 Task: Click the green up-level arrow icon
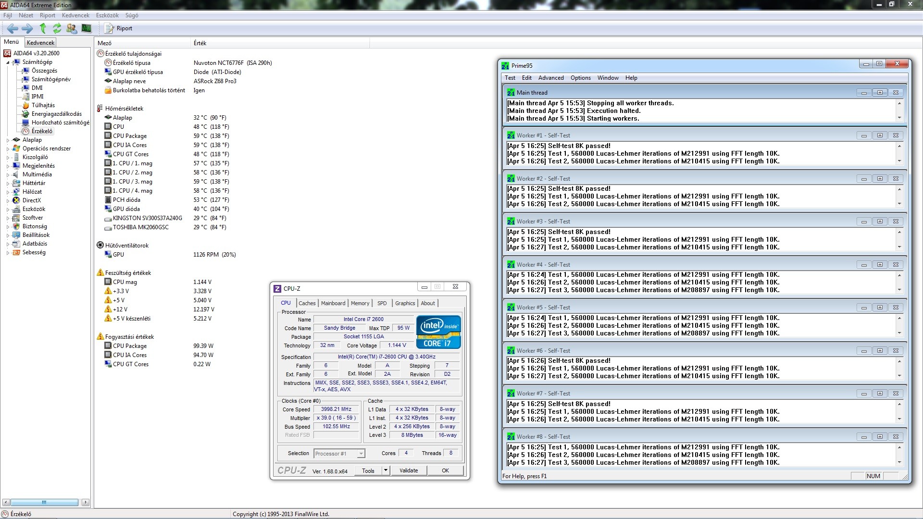pyautogui.click(x=43, y=28)
